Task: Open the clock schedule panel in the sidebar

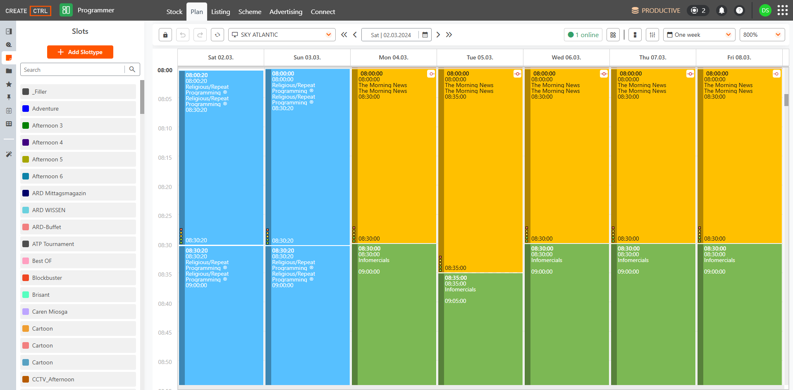Action: point(9,111)
